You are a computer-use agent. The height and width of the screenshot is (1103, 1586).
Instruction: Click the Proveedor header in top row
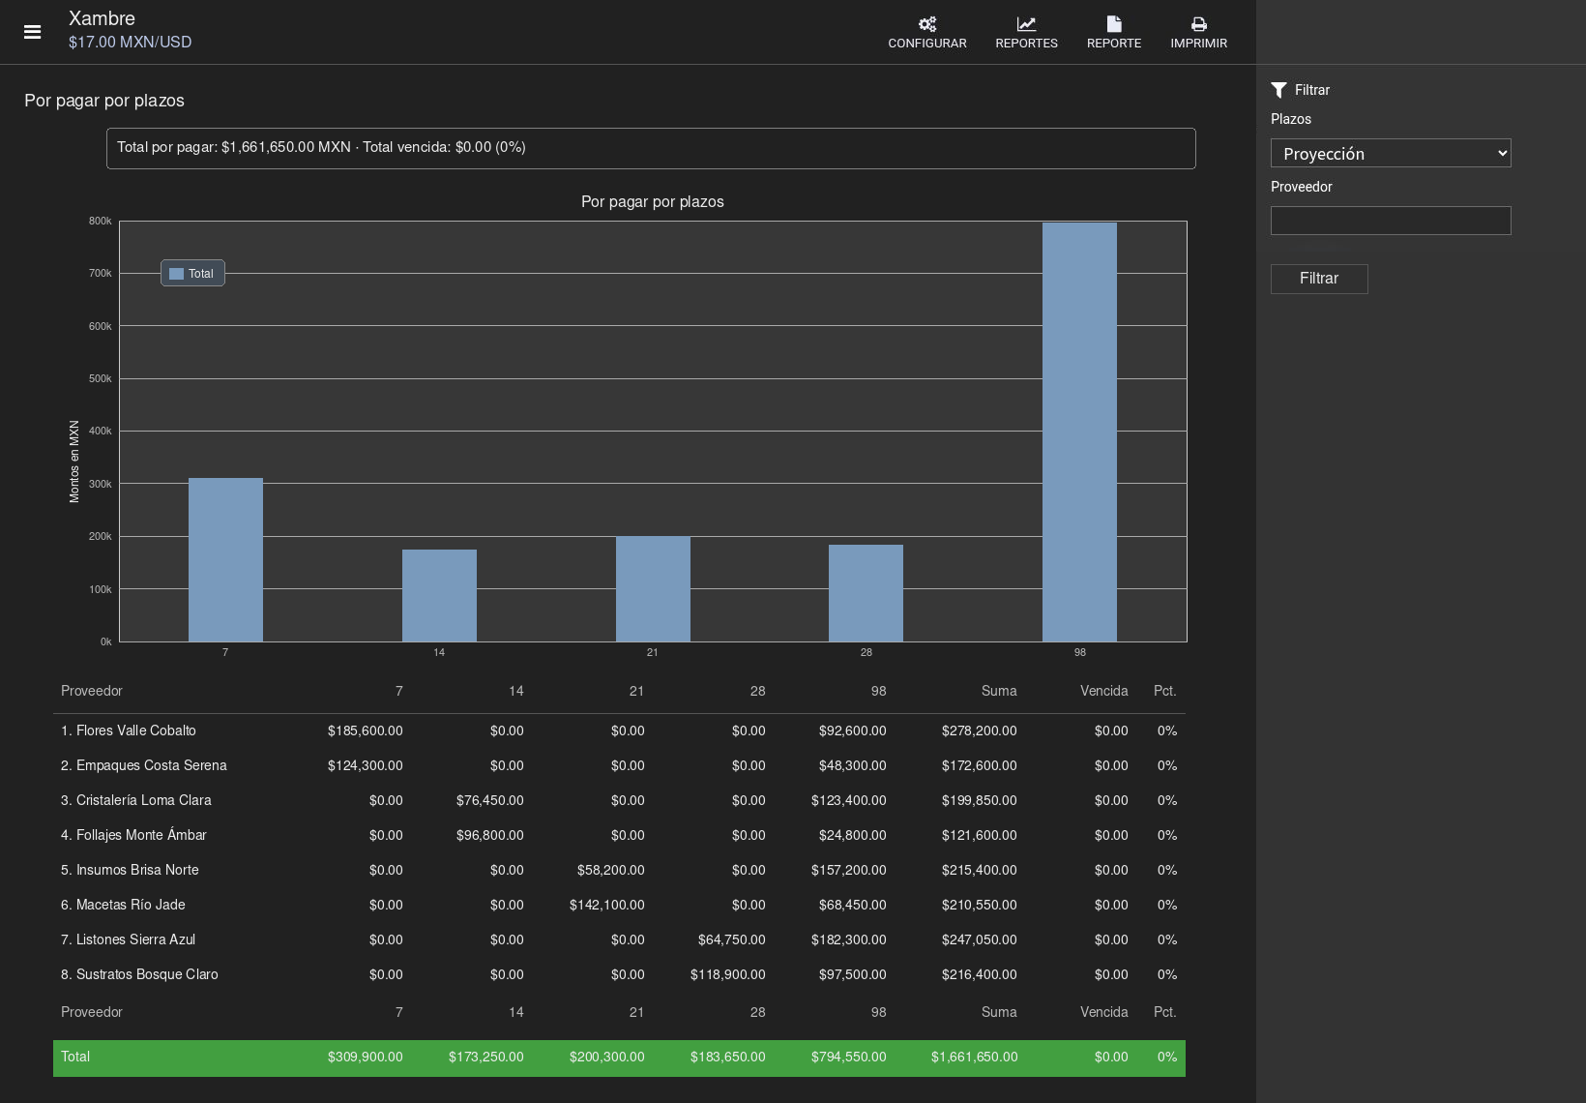point(92,691)
